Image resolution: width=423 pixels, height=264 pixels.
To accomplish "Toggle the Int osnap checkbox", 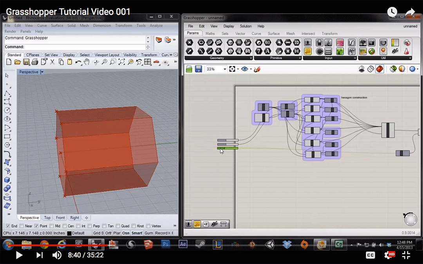I will coord(78,226).
